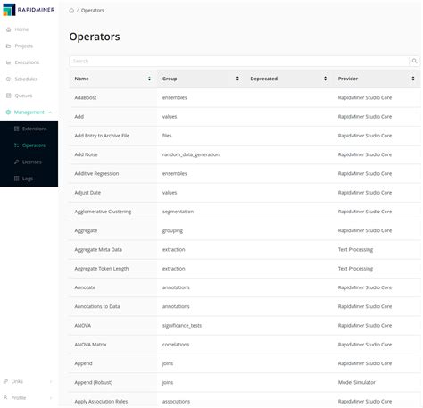Click the Profile person icon
Viewport: 423px width, 408px height.
(5, 397)
